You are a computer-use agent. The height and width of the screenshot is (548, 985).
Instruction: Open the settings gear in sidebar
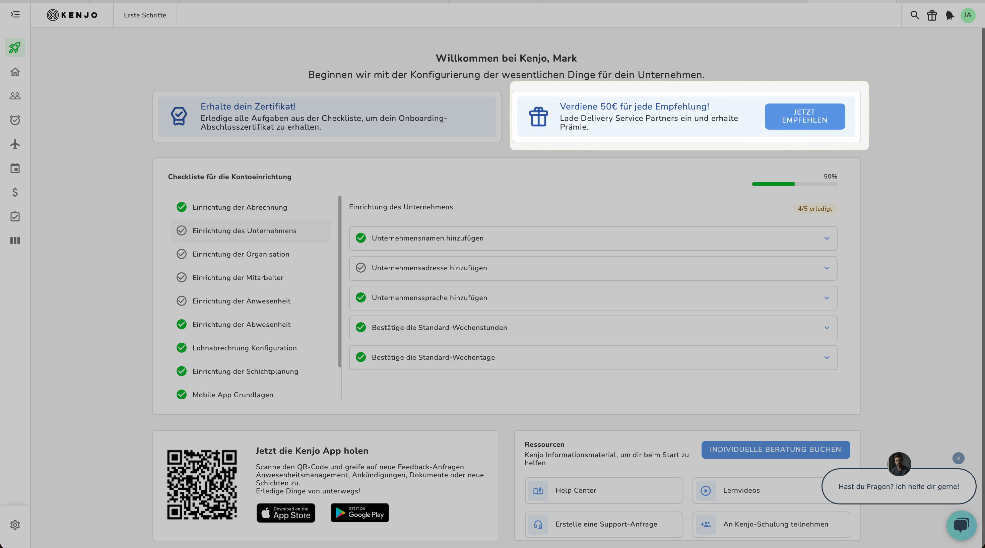coord(15,525)
